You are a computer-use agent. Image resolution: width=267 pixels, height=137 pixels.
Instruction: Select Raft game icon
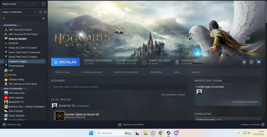pos(6,70)
